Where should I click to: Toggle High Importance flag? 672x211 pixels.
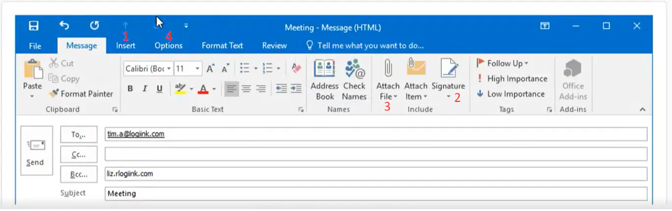(x=512, y=78)
